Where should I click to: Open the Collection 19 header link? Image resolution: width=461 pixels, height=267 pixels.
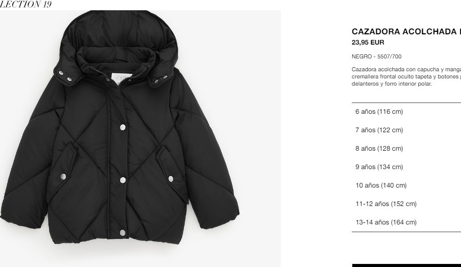coord(26,4)
